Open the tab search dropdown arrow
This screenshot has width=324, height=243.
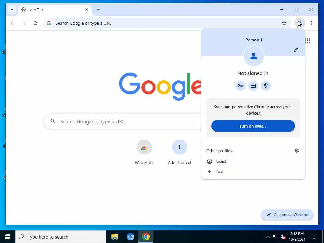[x=12, y=9]
